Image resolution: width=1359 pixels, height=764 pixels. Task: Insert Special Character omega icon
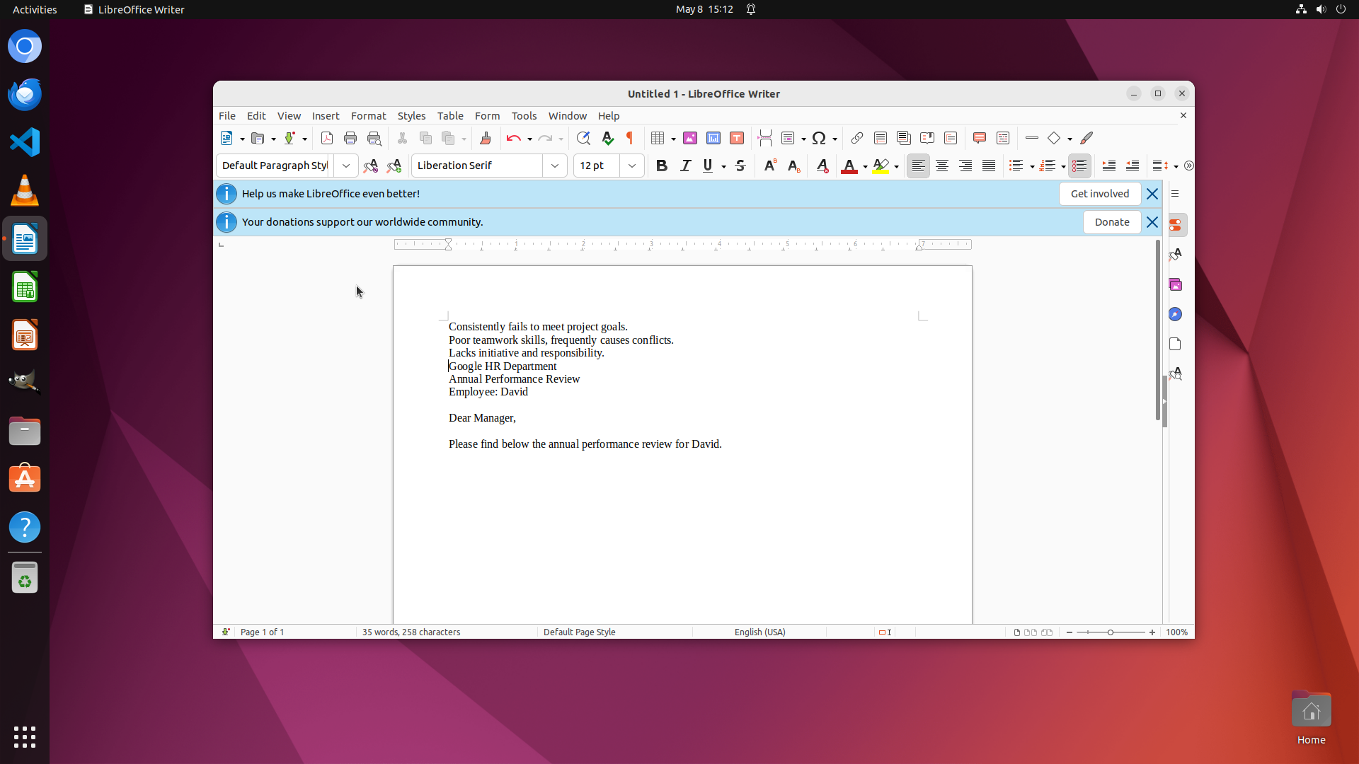[x=819, y=138]
